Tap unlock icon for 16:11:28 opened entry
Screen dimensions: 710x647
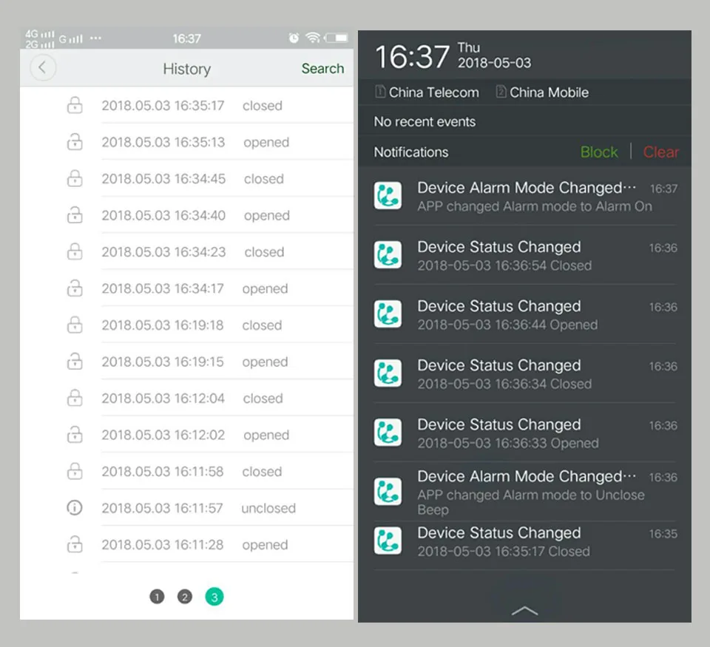75,545
